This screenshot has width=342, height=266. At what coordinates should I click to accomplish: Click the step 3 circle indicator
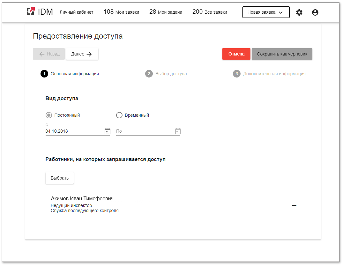click(x=236, y=74)
